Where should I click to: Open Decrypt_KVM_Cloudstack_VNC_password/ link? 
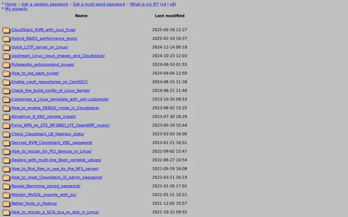tap(52, 142)
